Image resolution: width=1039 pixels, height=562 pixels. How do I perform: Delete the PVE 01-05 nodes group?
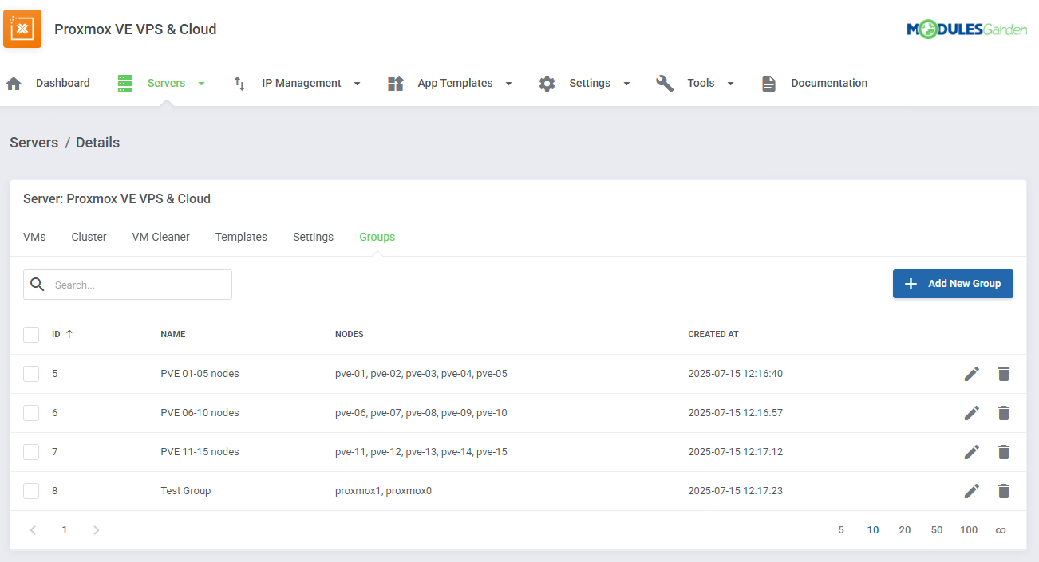[1003, 373]
